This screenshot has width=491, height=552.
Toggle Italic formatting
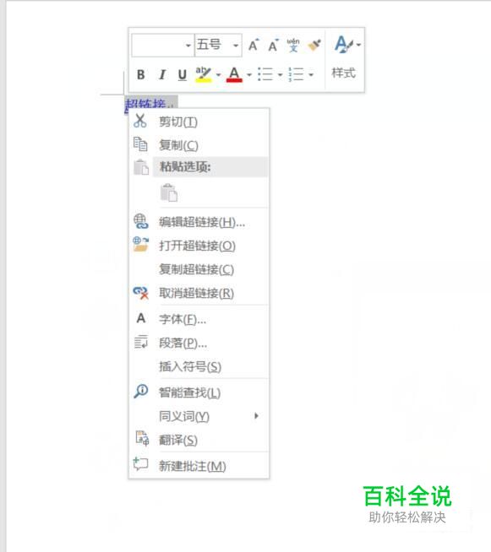tap(161, 74)
